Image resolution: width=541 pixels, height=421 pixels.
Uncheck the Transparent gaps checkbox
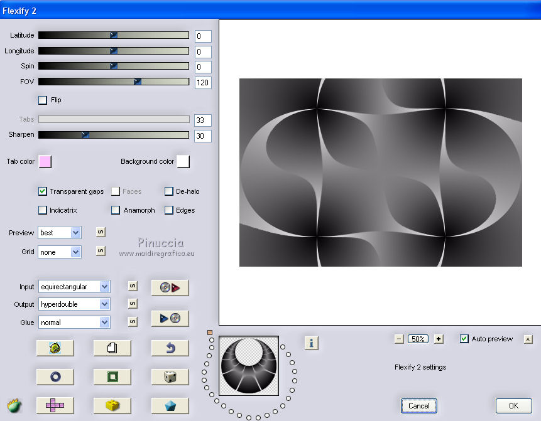(x=43, y=191)
